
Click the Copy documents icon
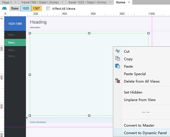(x=118, y=58)
